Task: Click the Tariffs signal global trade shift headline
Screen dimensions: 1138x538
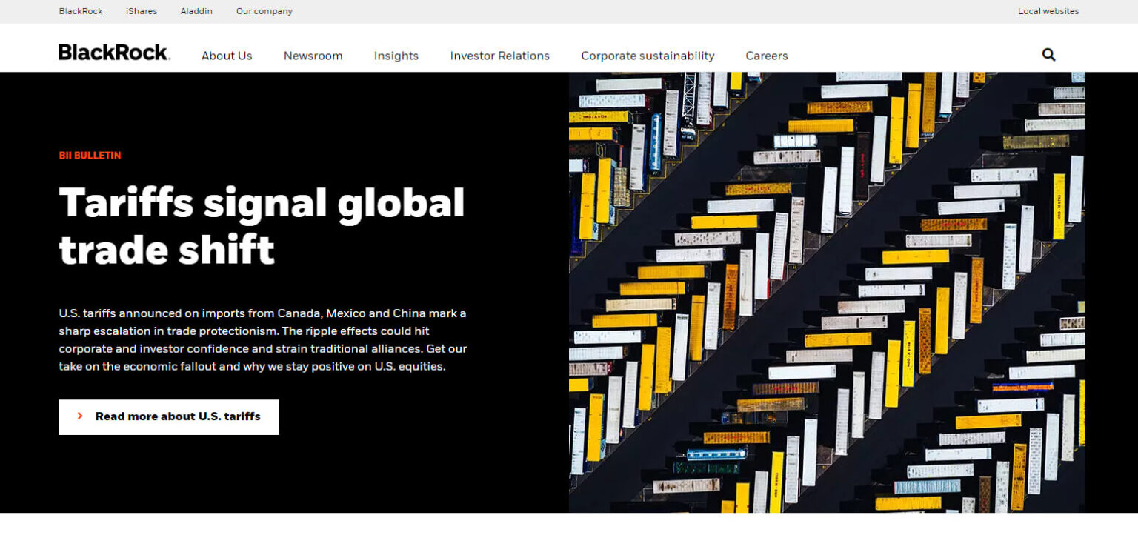Action: 262,225
